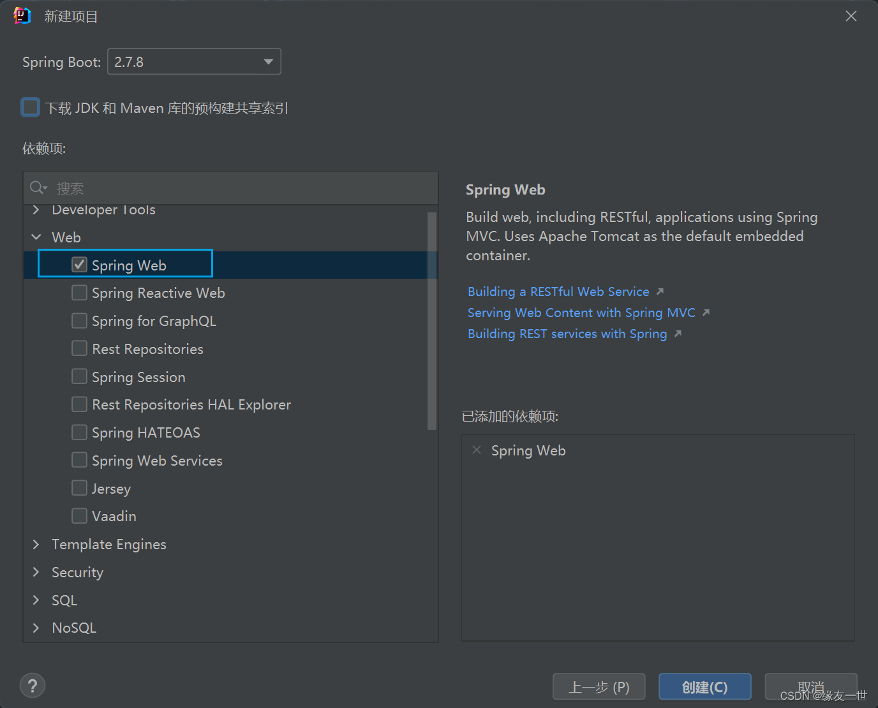
Task: Collapse the Web category chevron
Action: coord(36,237)
